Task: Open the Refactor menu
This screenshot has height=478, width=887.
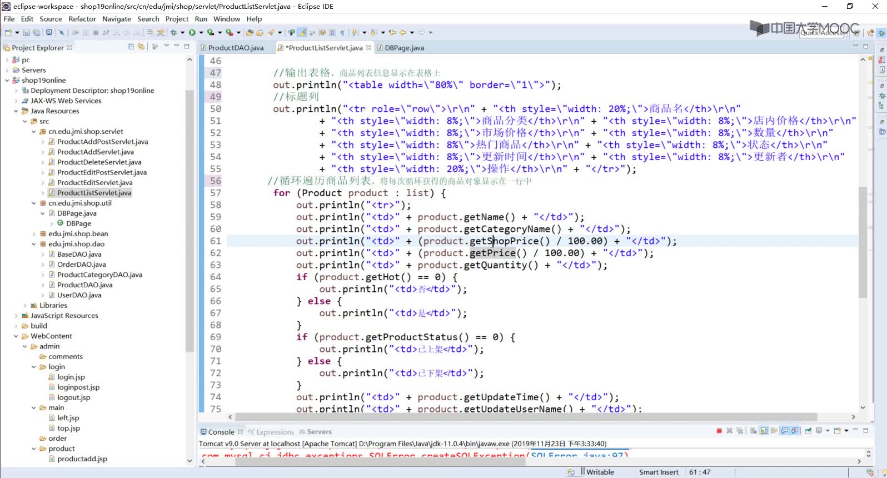Action: pos(82,19)
